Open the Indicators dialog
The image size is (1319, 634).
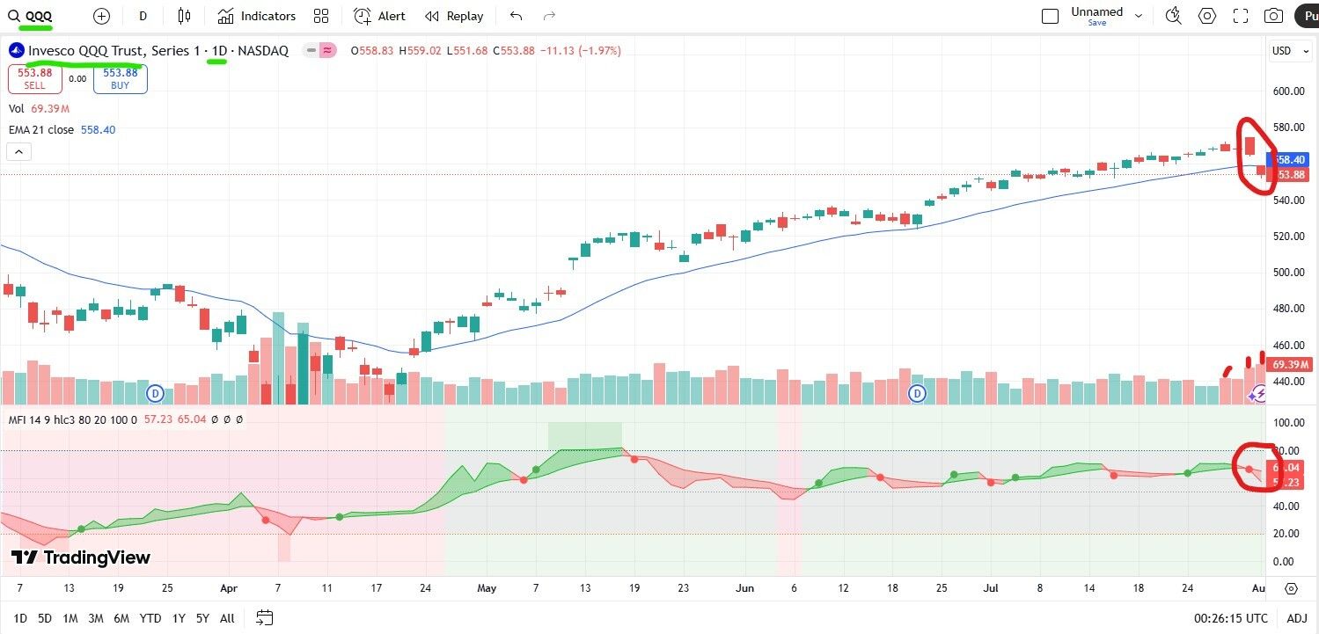point(257,16)
